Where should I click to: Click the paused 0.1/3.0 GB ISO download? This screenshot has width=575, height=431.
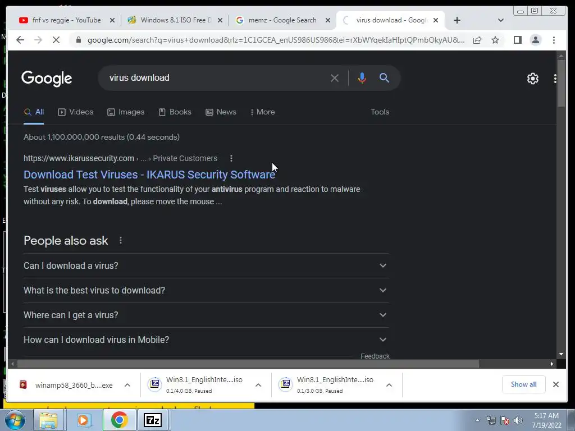(326, 384)
